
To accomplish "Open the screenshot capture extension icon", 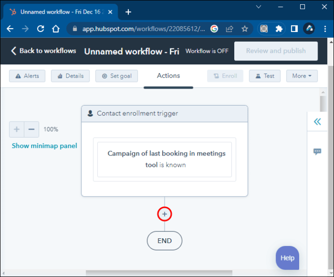I will [264, 29].
